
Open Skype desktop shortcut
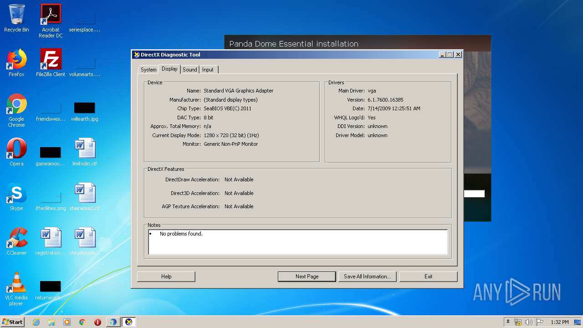click(16, 197)
